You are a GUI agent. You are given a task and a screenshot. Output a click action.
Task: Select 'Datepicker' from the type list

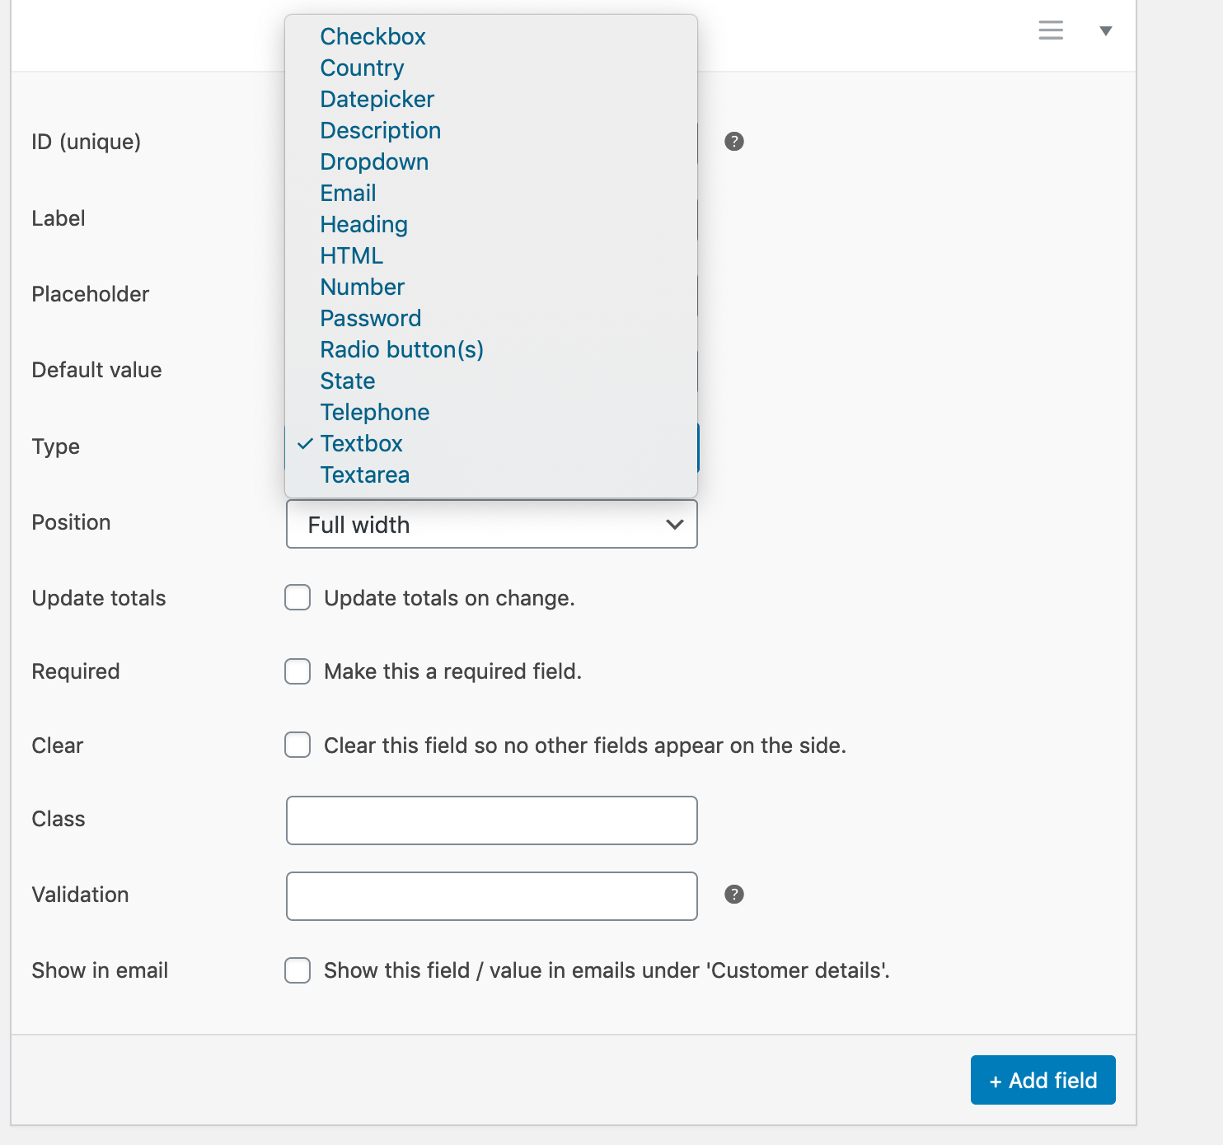[x=377, y=99]
